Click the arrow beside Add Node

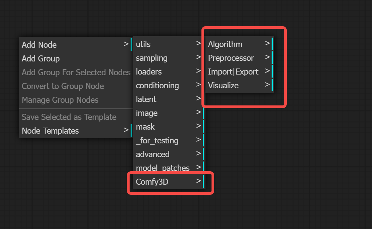126,44
